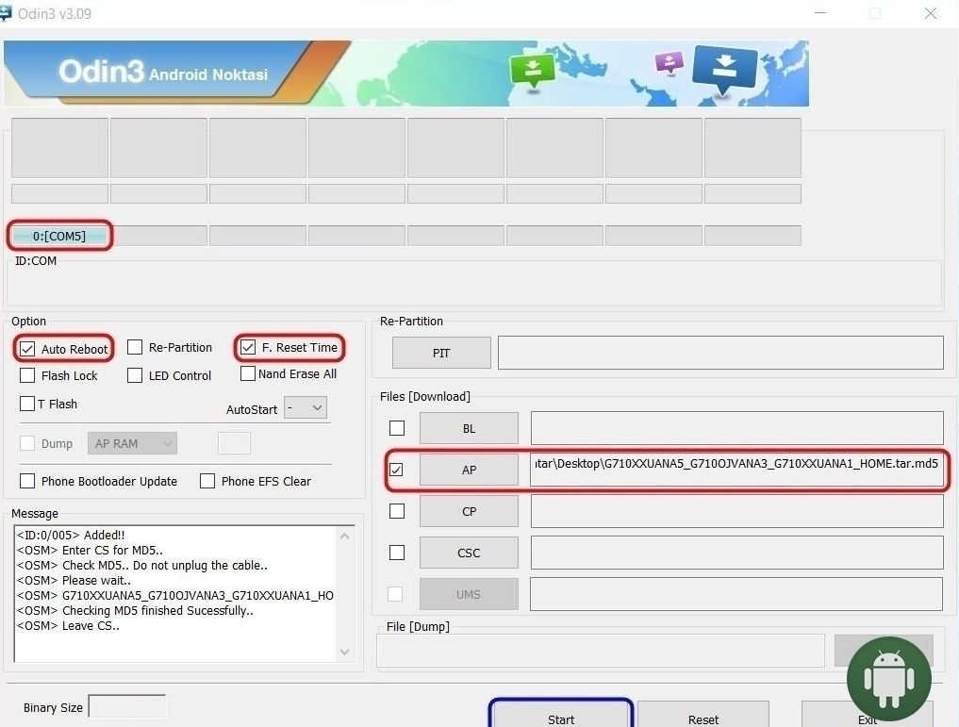Check Phone Bootloader Update
959x727 pixels.
pos(27,481)
